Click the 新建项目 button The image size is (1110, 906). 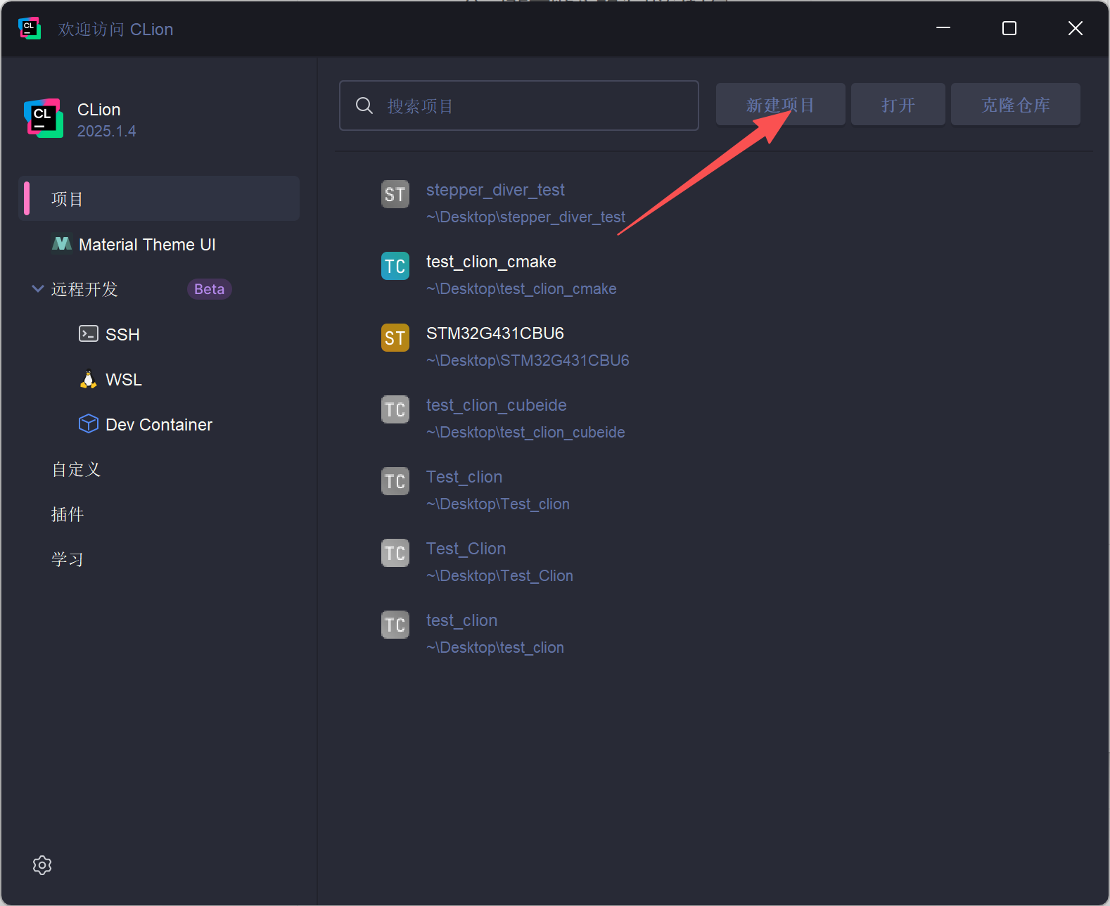pos(781,104)
